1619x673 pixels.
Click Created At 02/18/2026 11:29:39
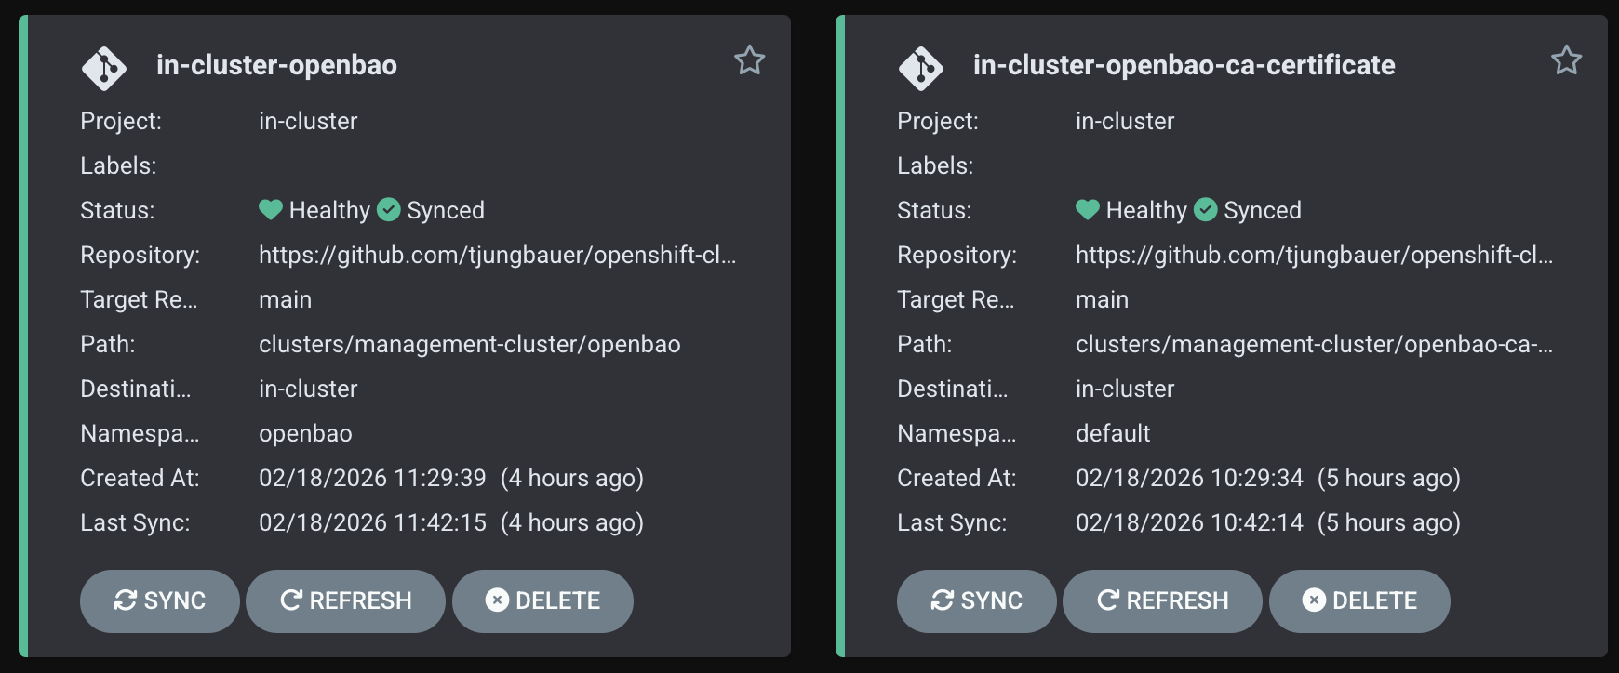point(372,479)
